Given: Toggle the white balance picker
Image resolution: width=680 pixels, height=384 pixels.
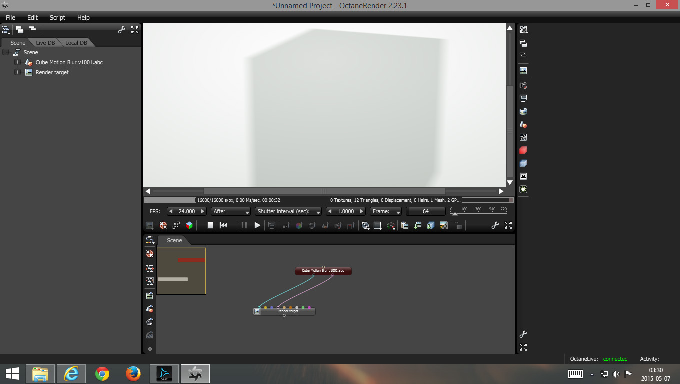Looking at the screenshot, I should (x=299, y=225).
